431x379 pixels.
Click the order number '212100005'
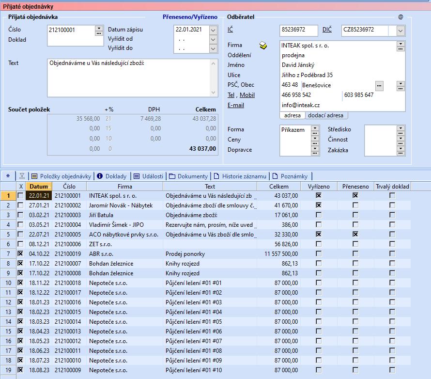point(68,235)
